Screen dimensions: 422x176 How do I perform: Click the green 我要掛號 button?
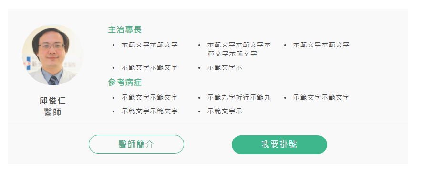[279, 144]
